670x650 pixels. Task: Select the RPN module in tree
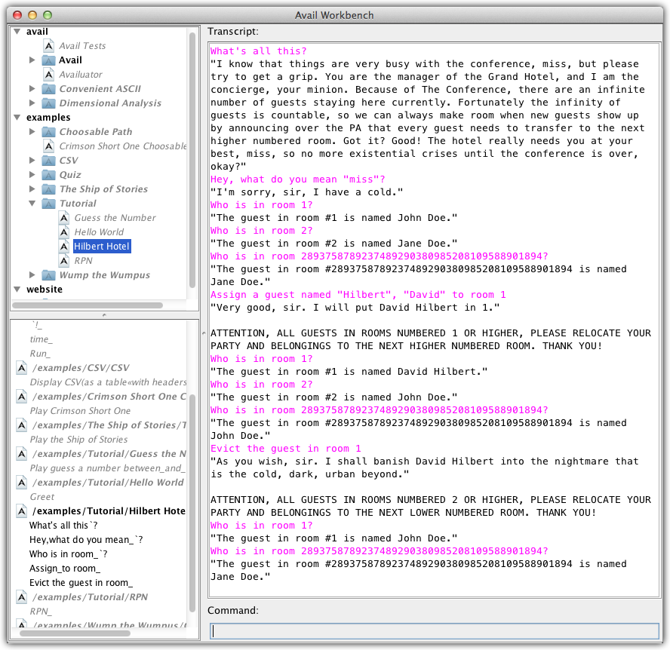tap(83, 260)
